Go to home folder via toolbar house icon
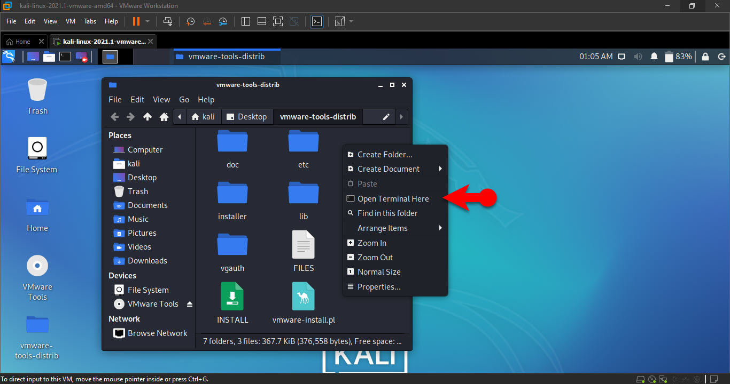Viewport: 730px width, 384px height. (x=164, y=117)
